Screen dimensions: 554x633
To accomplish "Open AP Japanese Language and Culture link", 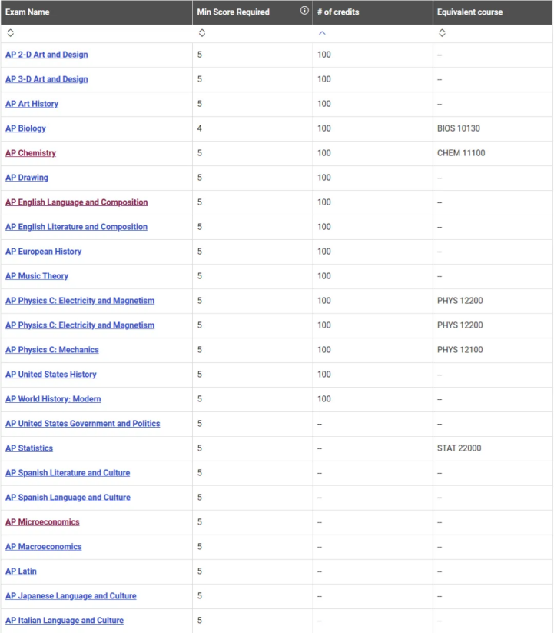I will click(71, 596).
